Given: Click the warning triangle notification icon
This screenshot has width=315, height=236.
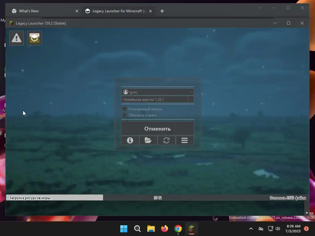Looking at the screenshot, I should tap(17, 38).
